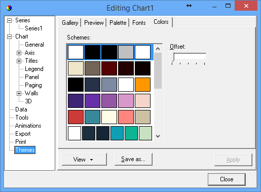The width and height of the screenshot is (261, 192).
Task: Open the Palette tab
Action: 118,23
